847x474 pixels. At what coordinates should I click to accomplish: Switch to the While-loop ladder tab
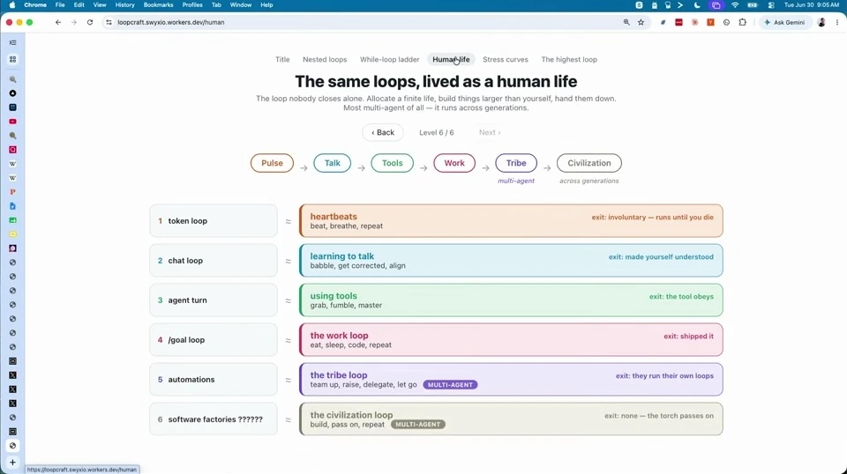click(389, 59)
